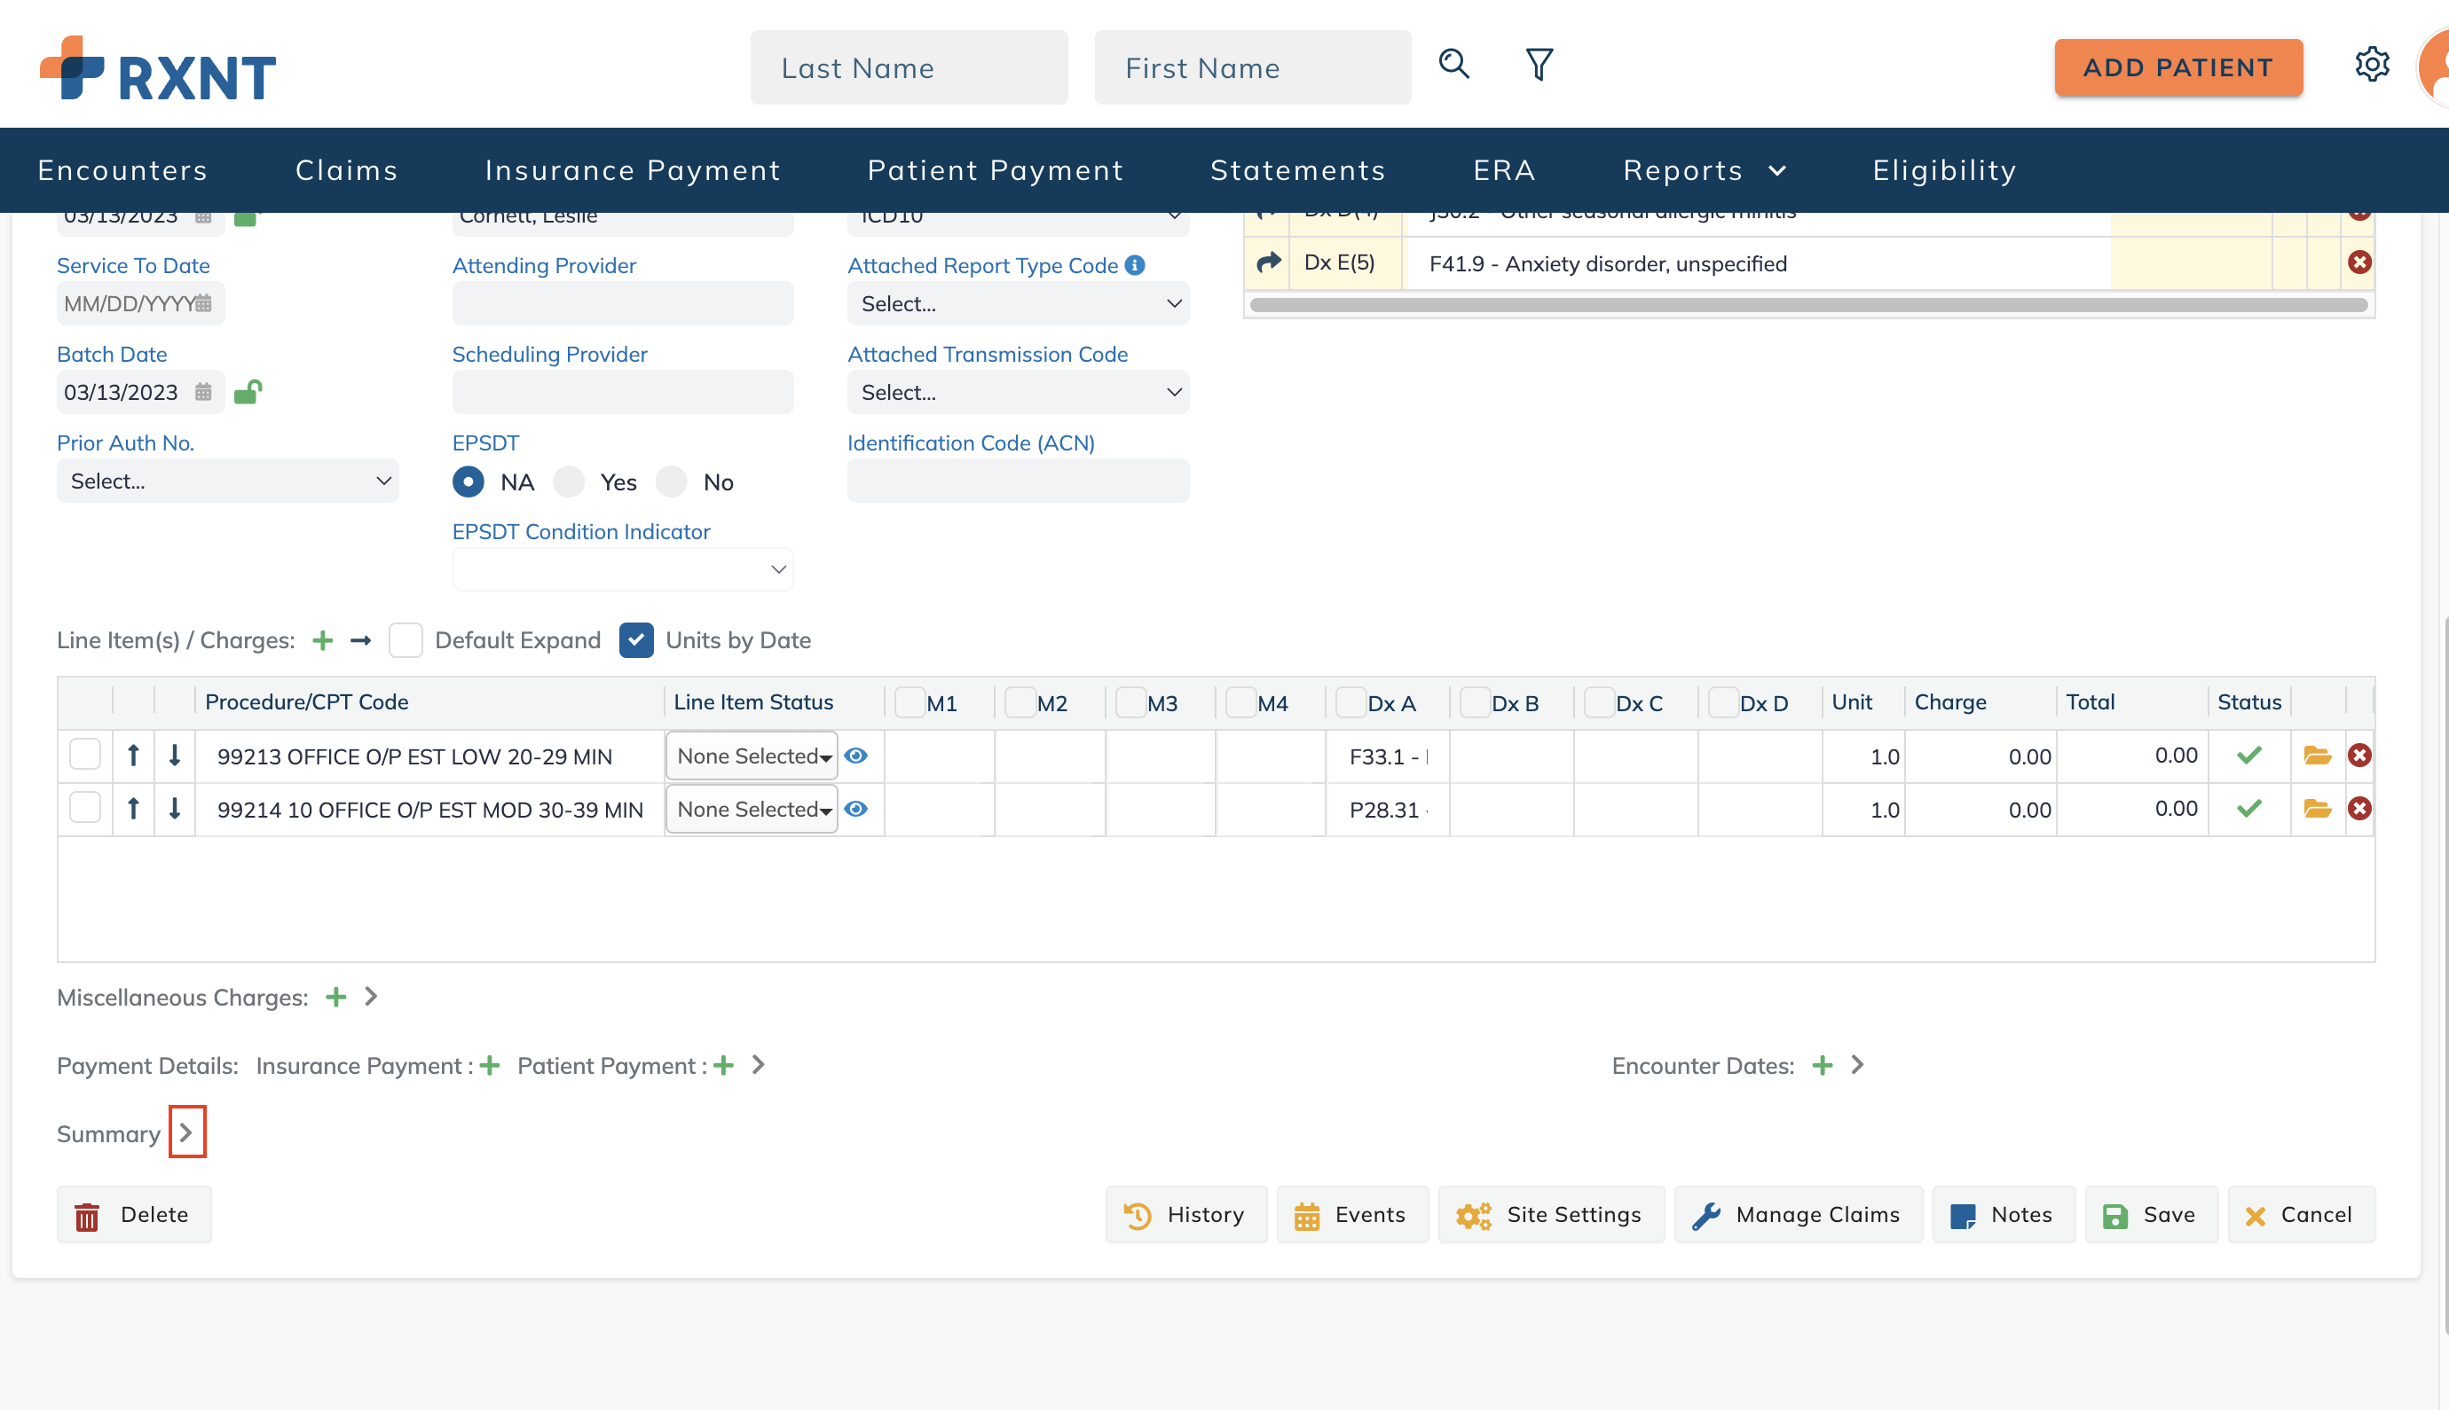Click the Dx E(5) move arrow icon

coord(1268,262)
